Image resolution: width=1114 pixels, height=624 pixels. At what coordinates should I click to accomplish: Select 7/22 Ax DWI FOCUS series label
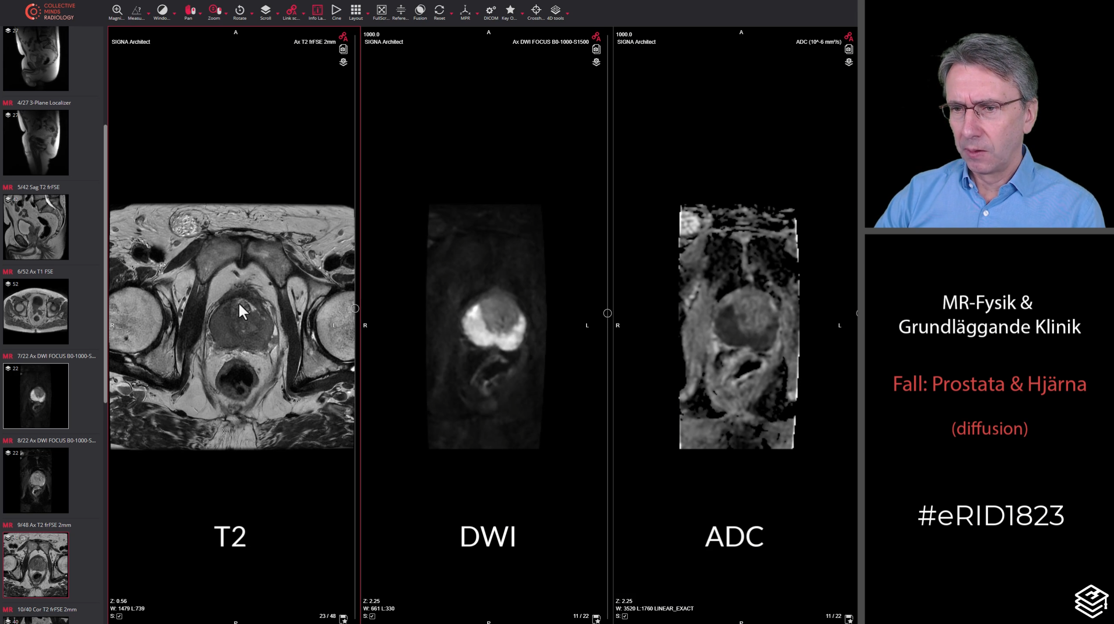(x=56, y=356)
